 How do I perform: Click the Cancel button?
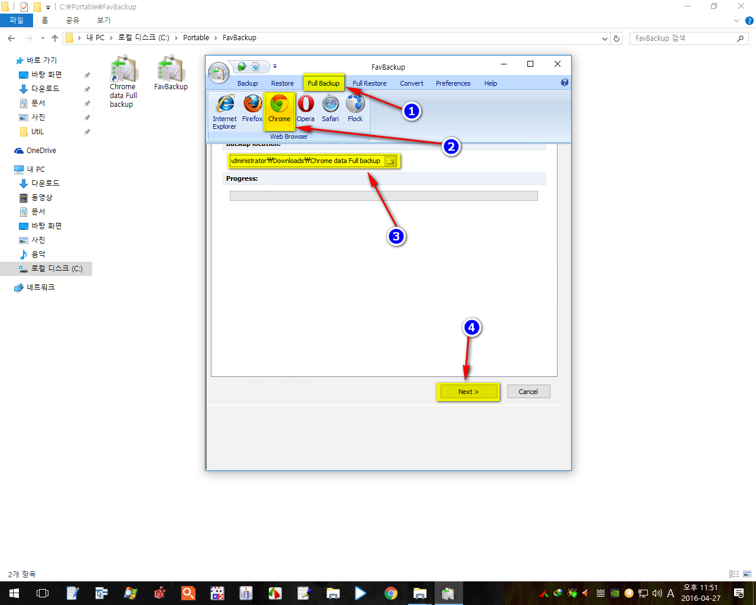528,392
